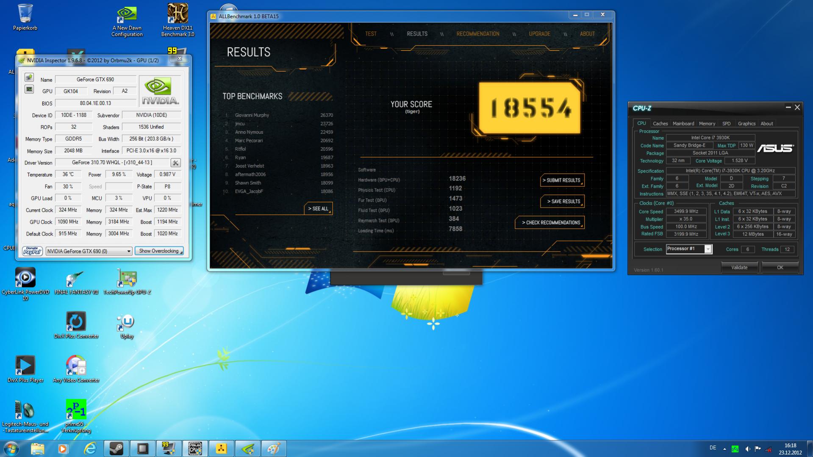Launch the prime95 desktop shortcut
813x457 pixels.
pyautogui.click(x=76, y=417)
